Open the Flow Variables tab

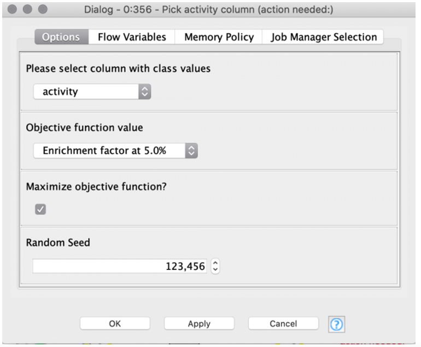pyautogui.click(x=132, y=37)
